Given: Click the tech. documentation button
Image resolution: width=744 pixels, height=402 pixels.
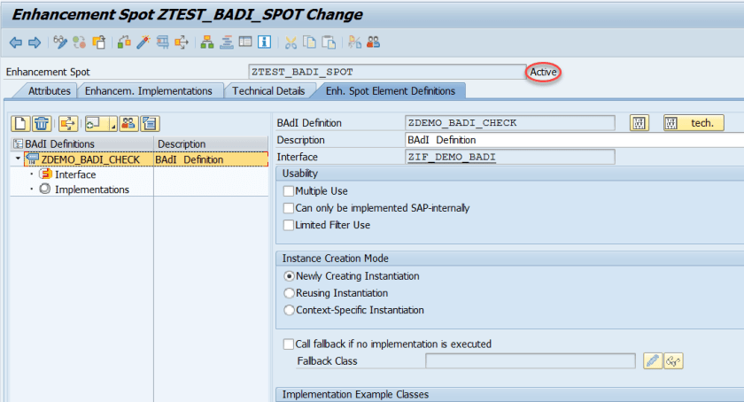Looking at the screenshot, I should (694, 123).
